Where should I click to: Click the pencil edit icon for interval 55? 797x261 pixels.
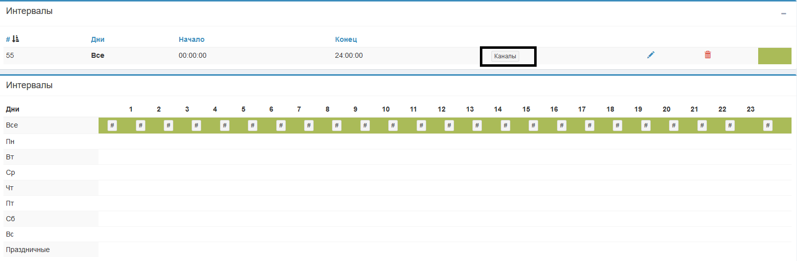click(x=651, y=55)
